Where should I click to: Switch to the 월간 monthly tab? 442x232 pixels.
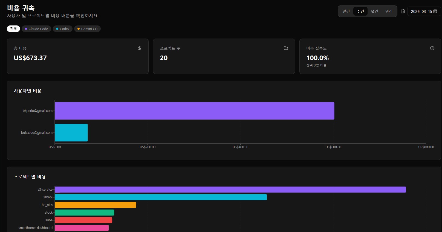tap(374, 11)
